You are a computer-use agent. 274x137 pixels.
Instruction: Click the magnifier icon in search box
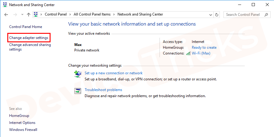266,15
